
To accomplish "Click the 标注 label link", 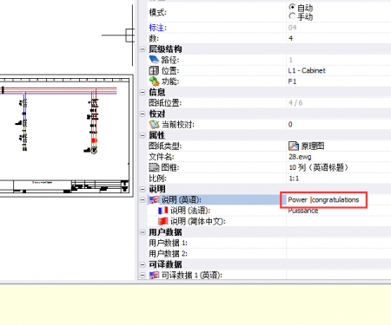I will point(158,28).
